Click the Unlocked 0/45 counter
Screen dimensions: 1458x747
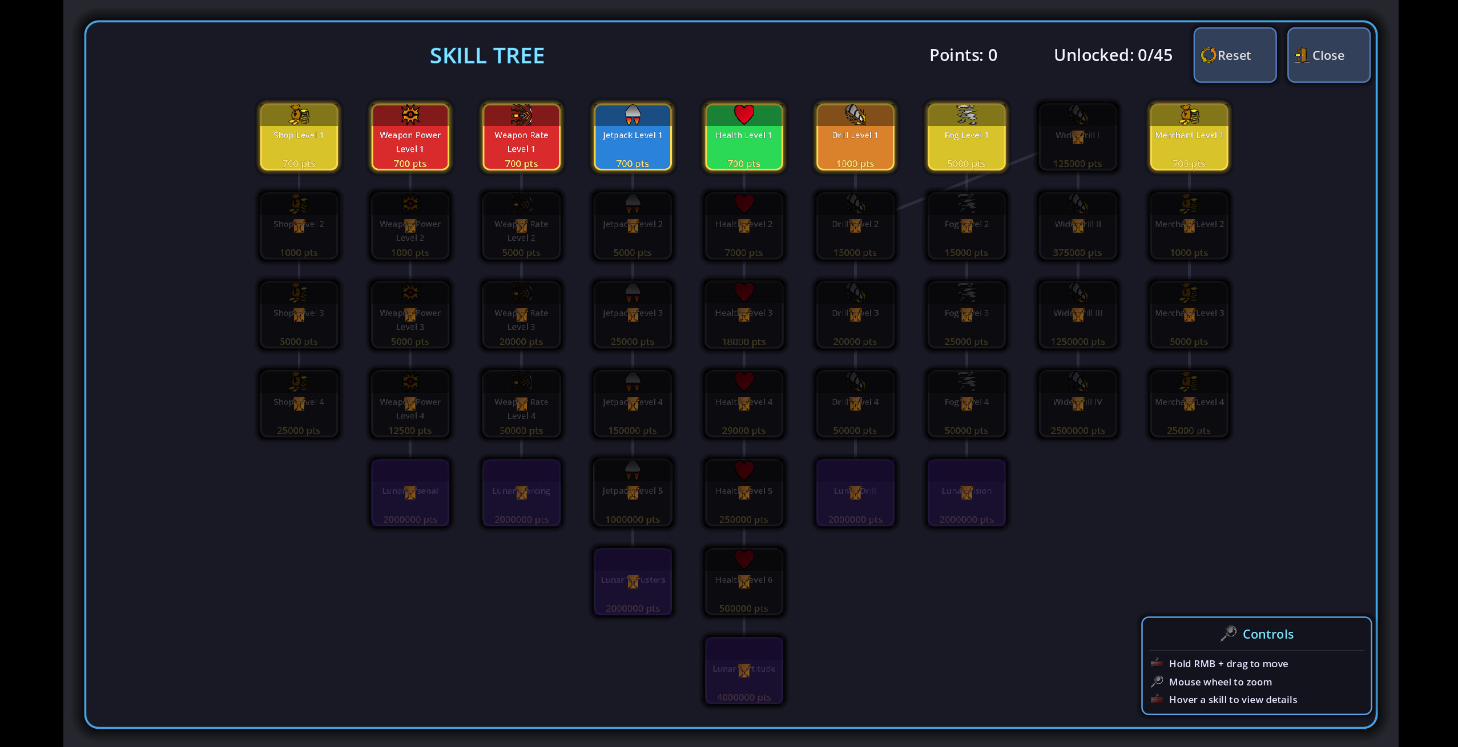tap(1113, 55)
